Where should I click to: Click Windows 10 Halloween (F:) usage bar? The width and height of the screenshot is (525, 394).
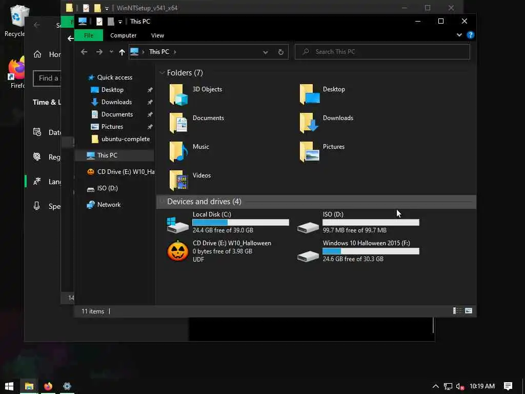[371, 251]
